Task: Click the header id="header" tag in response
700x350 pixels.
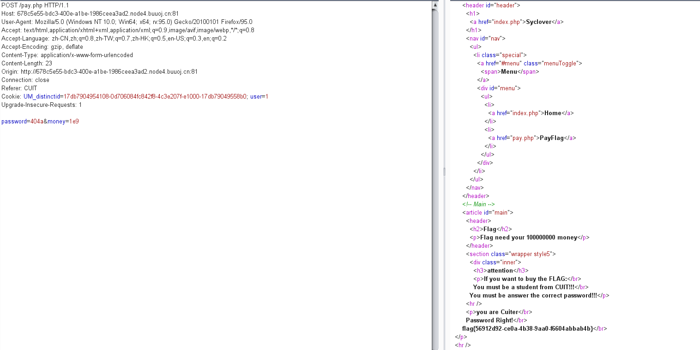Action: tap(491, 6)
